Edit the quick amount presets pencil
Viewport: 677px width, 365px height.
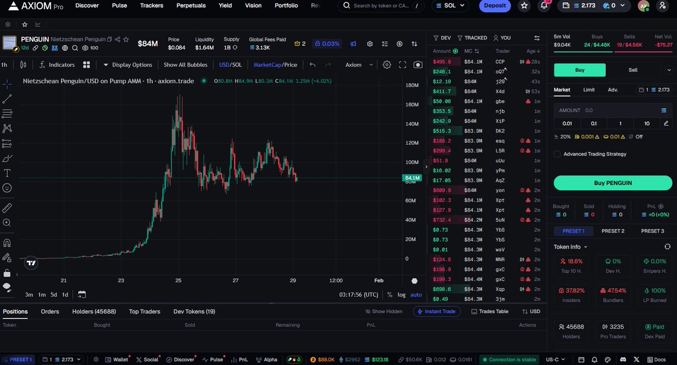pos(666,124)
